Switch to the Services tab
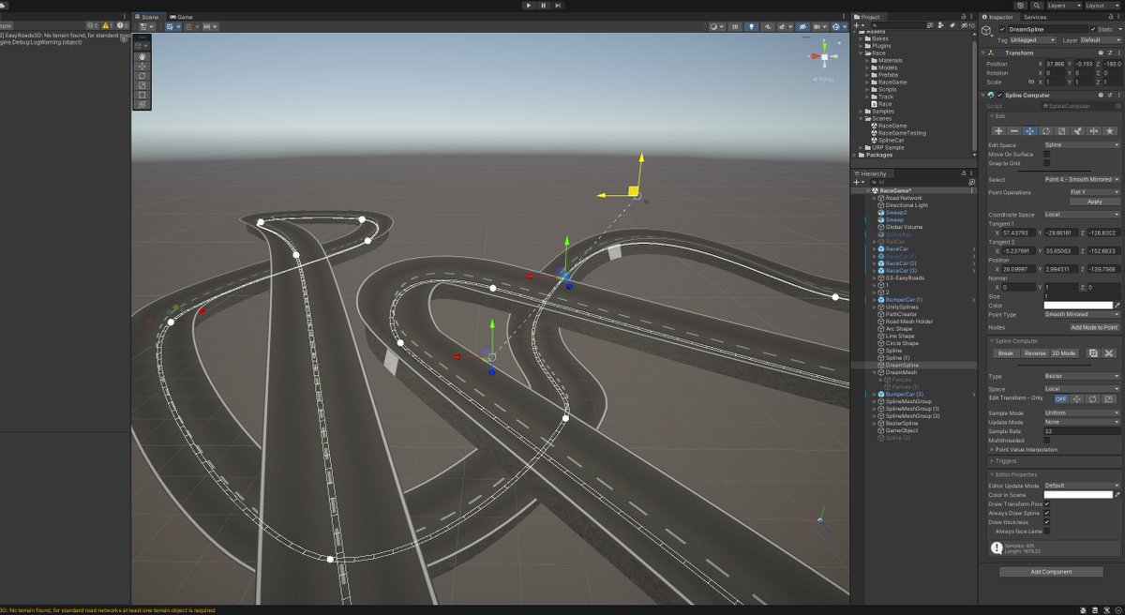 click(x=1035, y=17)
